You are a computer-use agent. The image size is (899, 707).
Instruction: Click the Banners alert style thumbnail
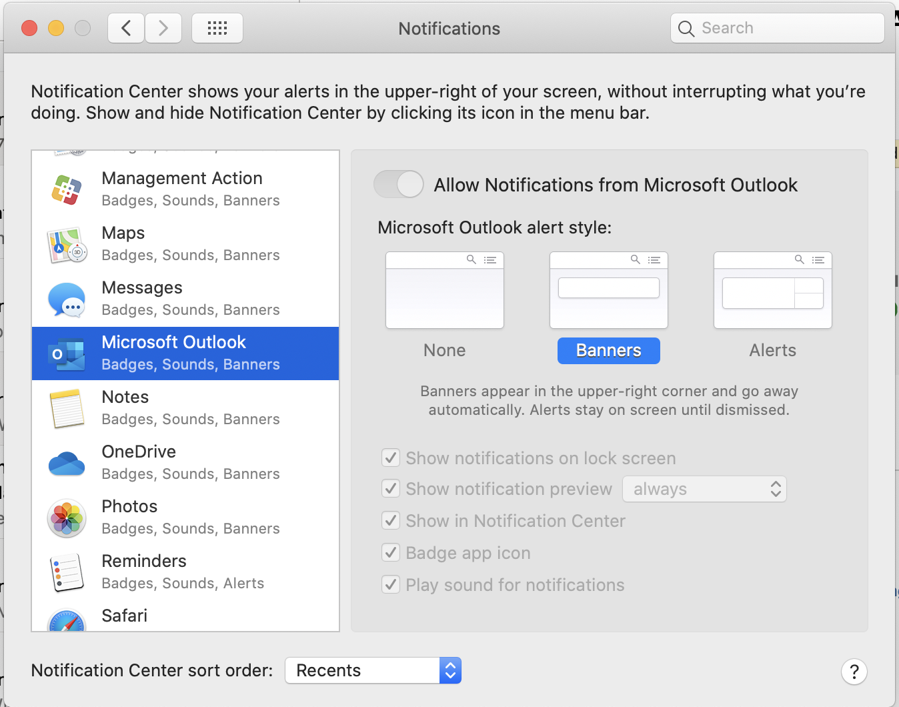(609, 290)
